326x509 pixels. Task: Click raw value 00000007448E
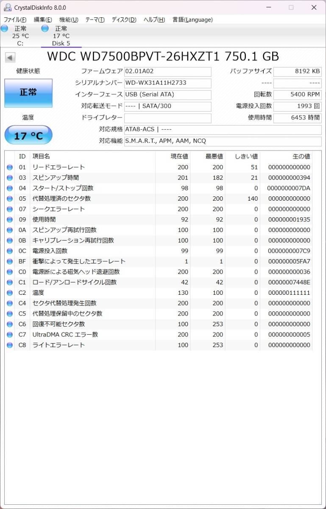[x=289, y=282]
